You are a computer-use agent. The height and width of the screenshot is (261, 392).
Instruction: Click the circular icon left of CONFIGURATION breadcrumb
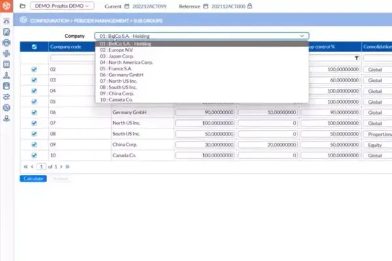point(24,20)
